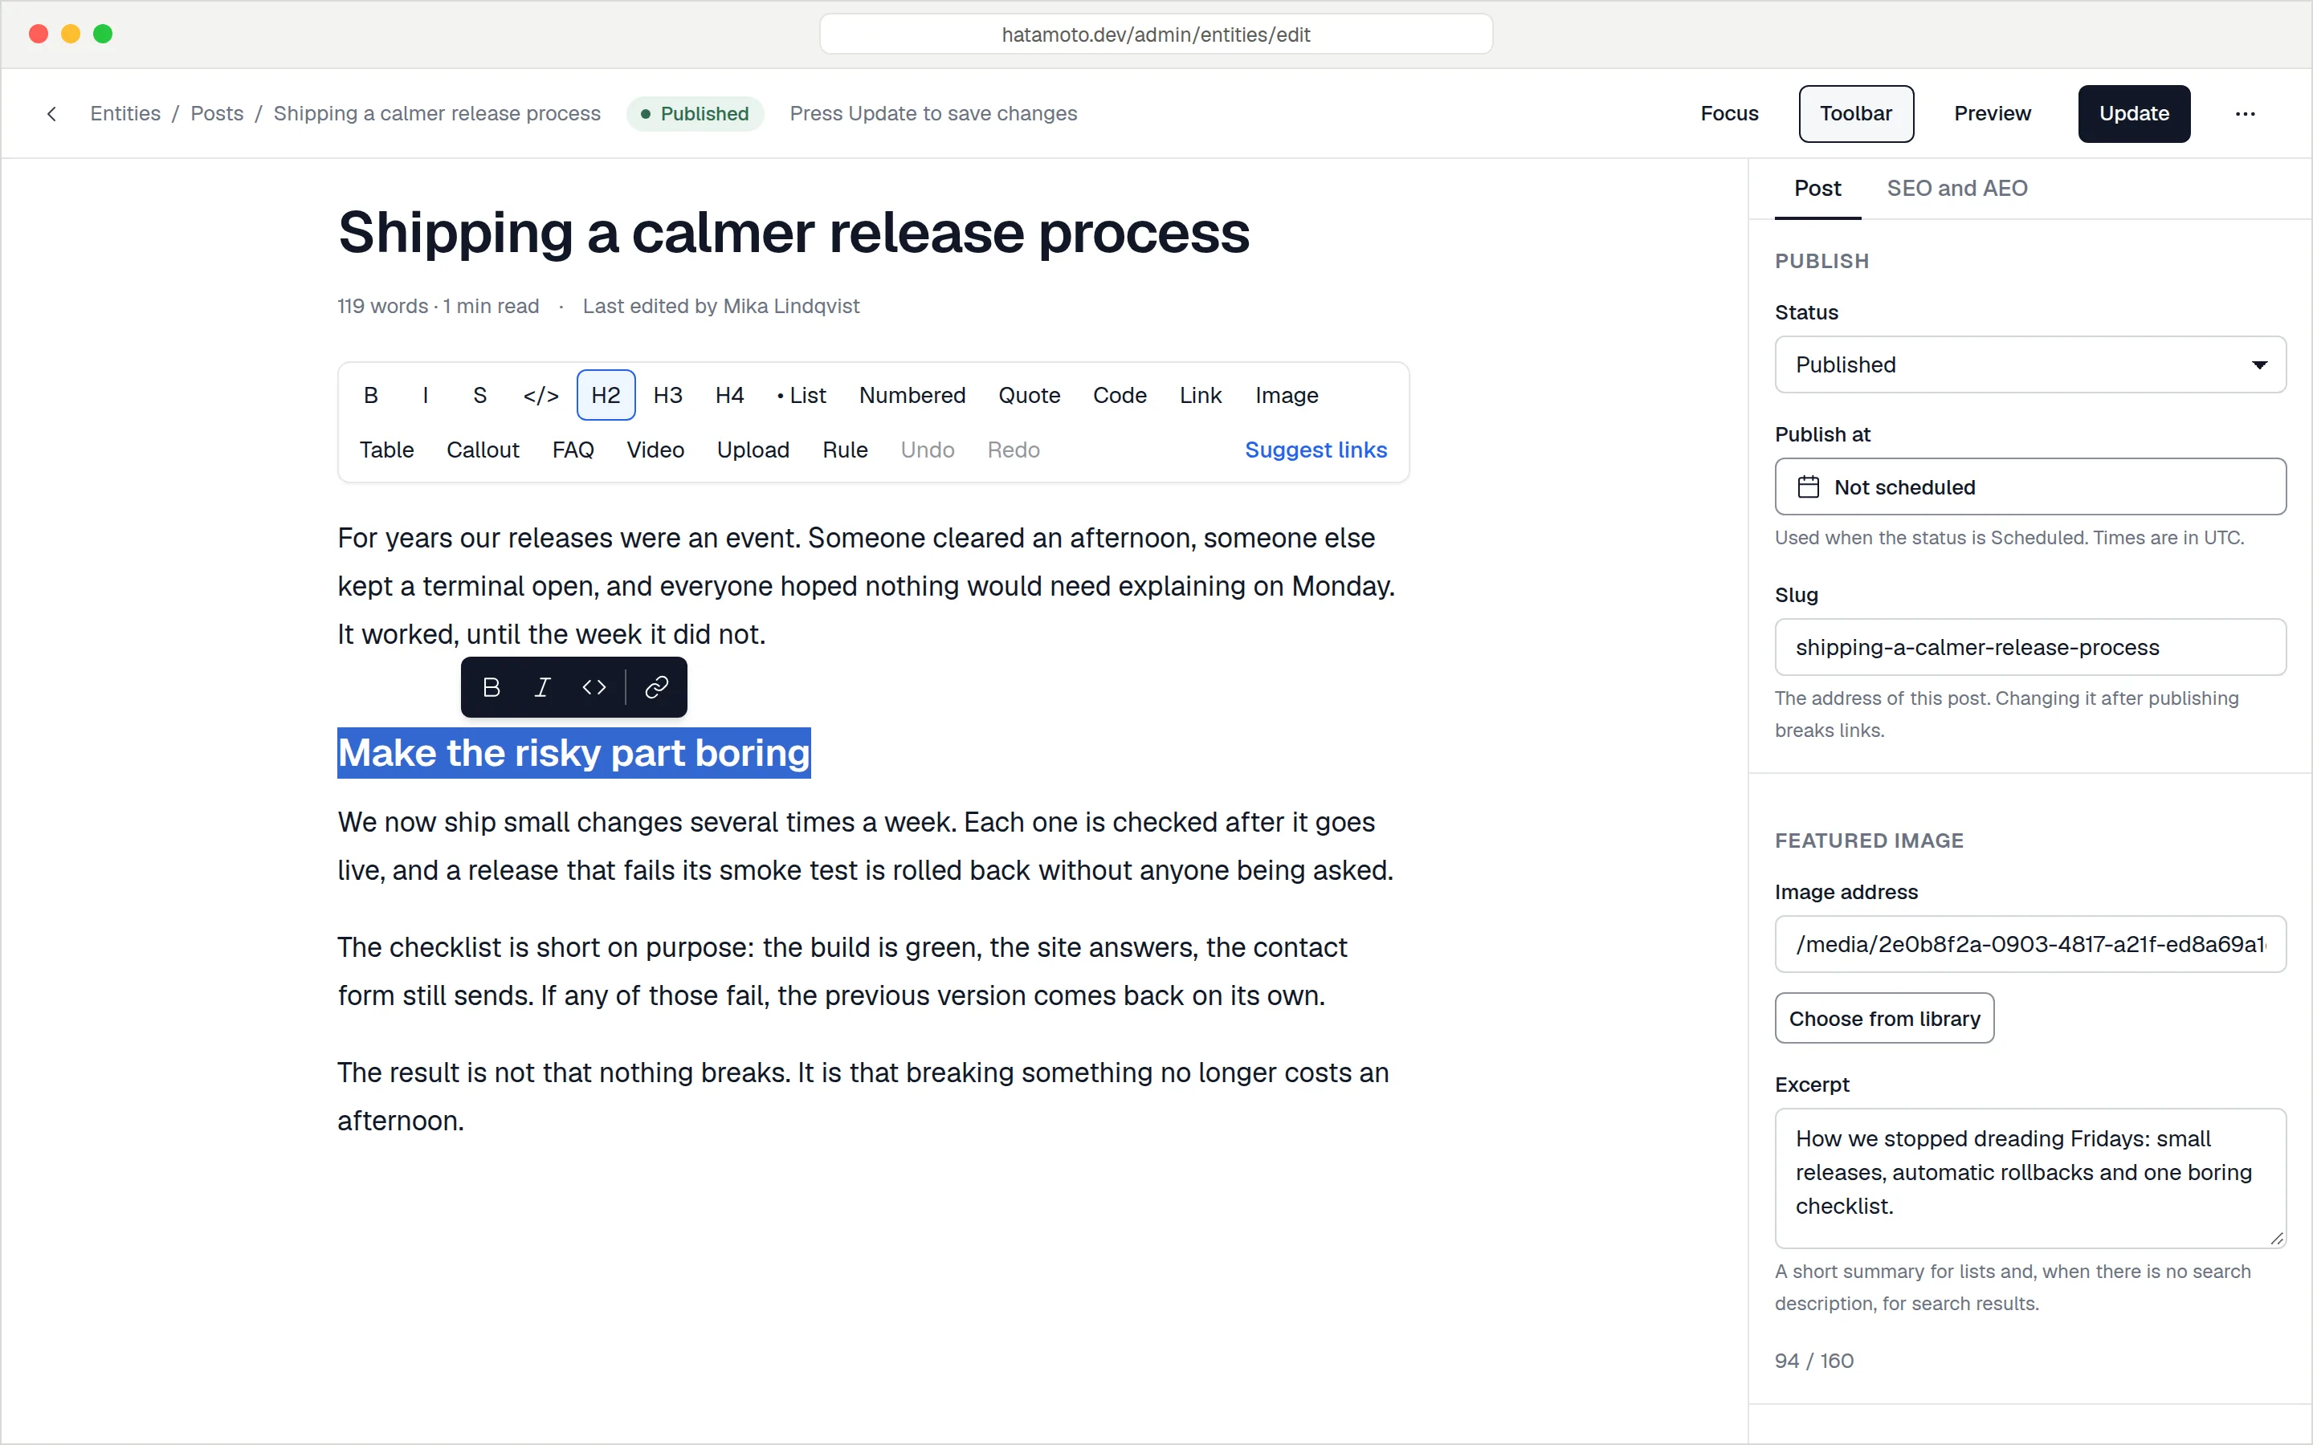Click the </> inline code toolbar button
The image size is (2313, 1445).
click(x=541, y=395)
